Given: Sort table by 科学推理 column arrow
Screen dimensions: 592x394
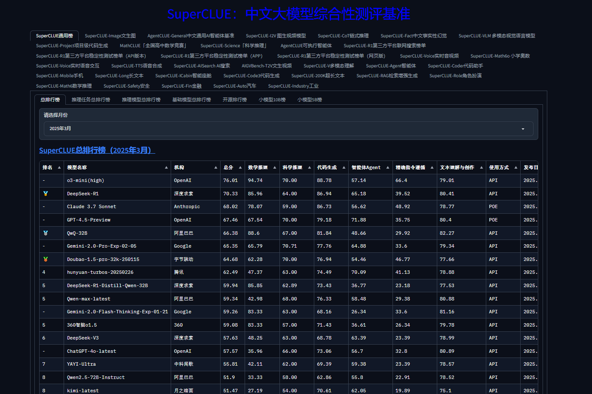Looking at the screenshot, I should coord(310,167).
